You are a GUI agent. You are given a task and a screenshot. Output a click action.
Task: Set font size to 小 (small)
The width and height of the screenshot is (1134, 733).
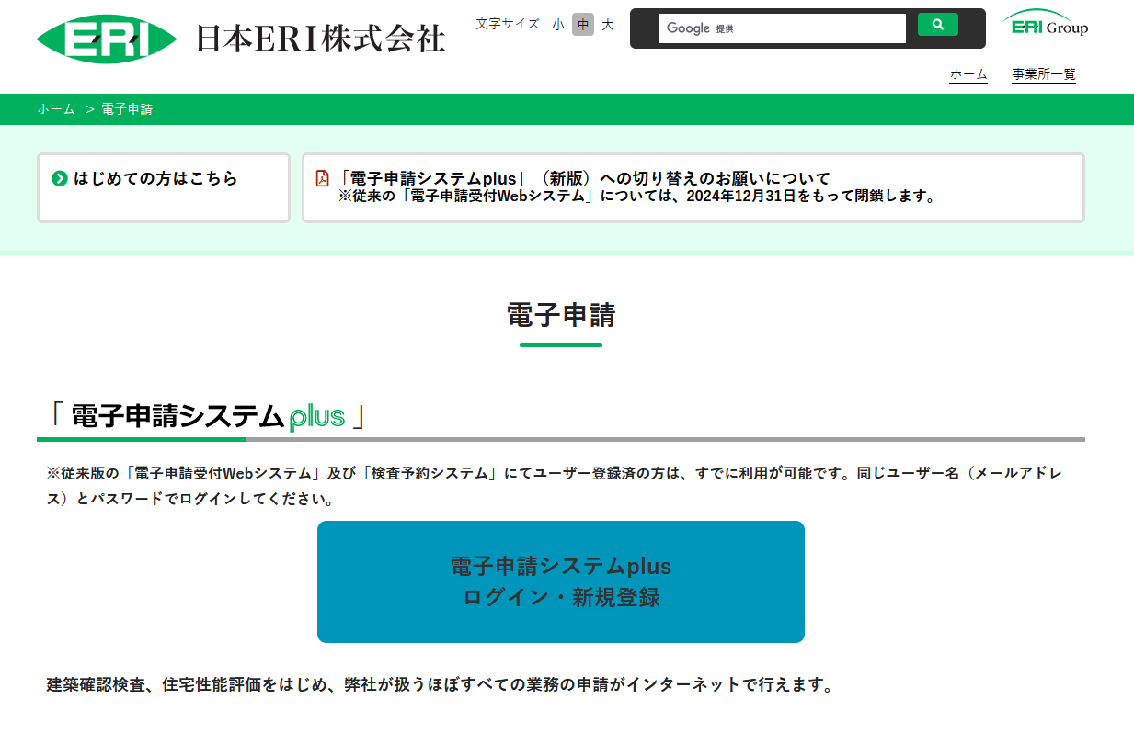pyautogui.click(x=558, y=25)
